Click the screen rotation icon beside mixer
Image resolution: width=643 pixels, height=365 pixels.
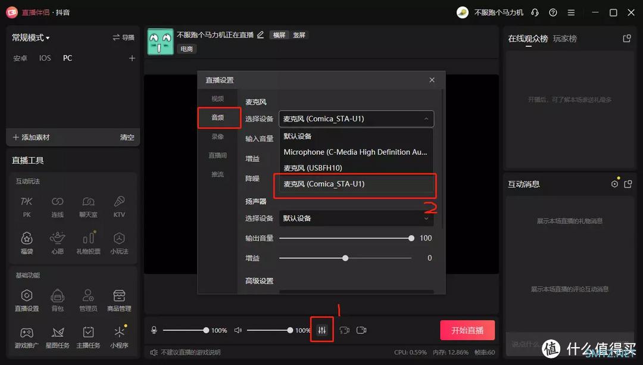pyautogui.click(x=345, y=330)
